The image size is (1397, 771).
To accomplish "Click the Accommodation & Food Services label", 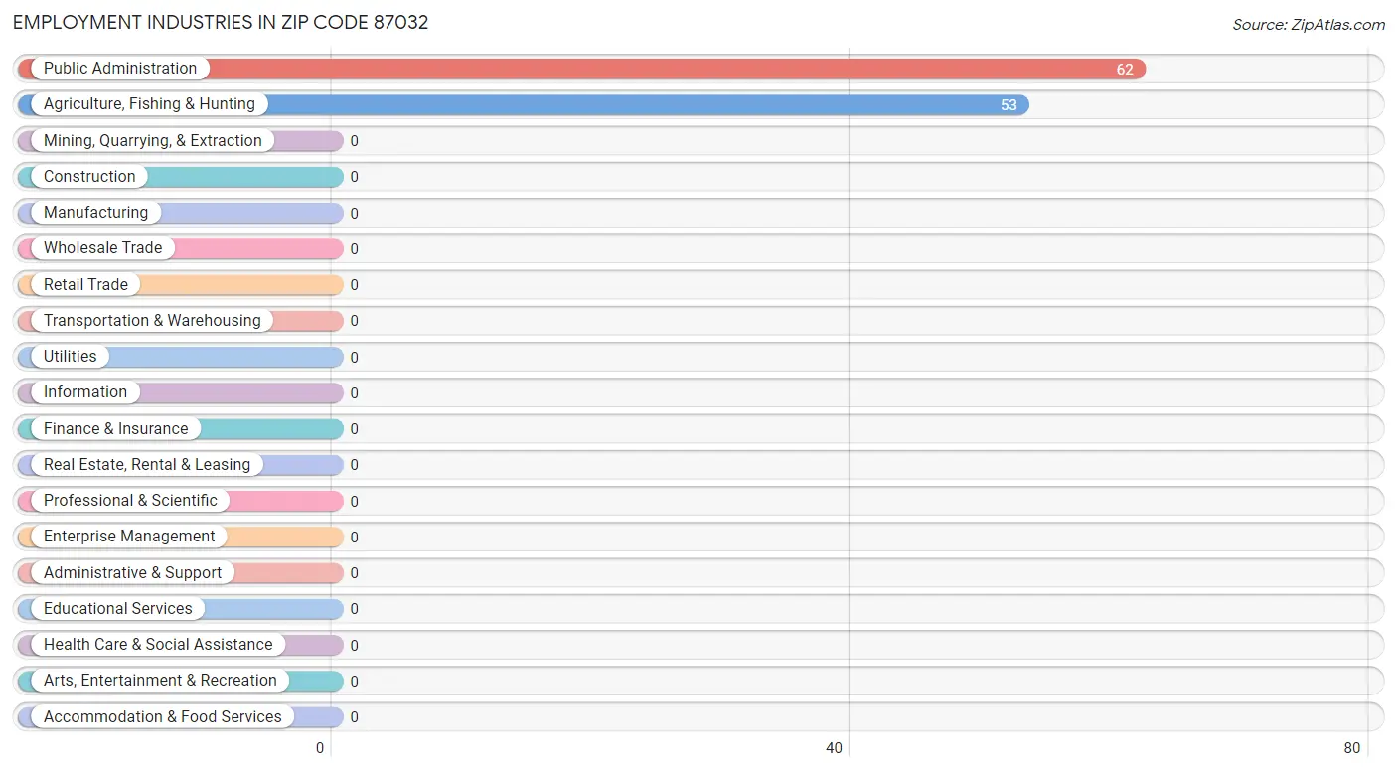I will (x=163, y=717).
